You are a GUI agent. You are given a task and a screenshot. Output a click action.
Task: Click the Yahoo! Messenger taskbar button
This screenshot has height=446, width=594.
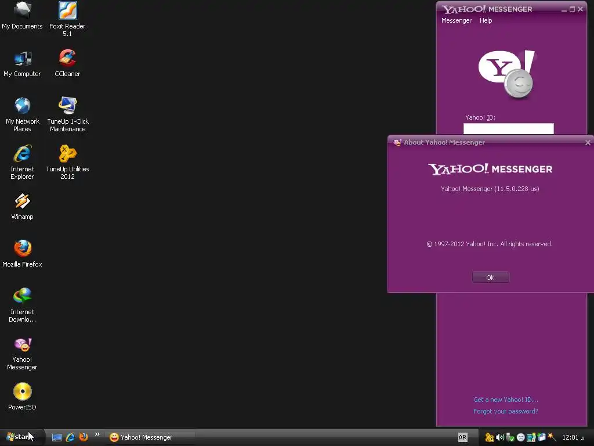tap(151, 437)
